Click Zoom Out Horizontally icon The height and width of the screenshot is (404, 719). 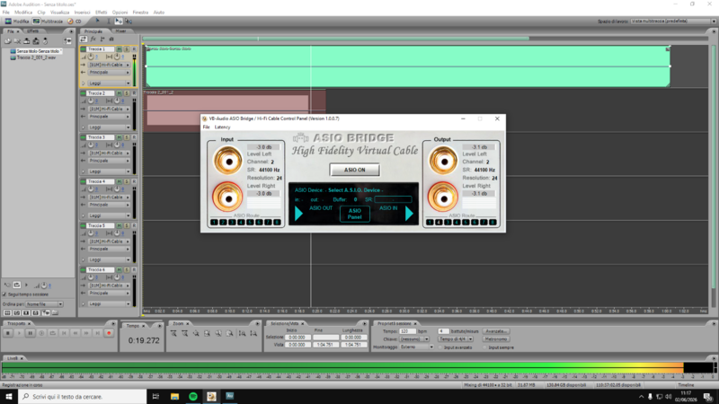pyautogui.click(x=185, y=333)
